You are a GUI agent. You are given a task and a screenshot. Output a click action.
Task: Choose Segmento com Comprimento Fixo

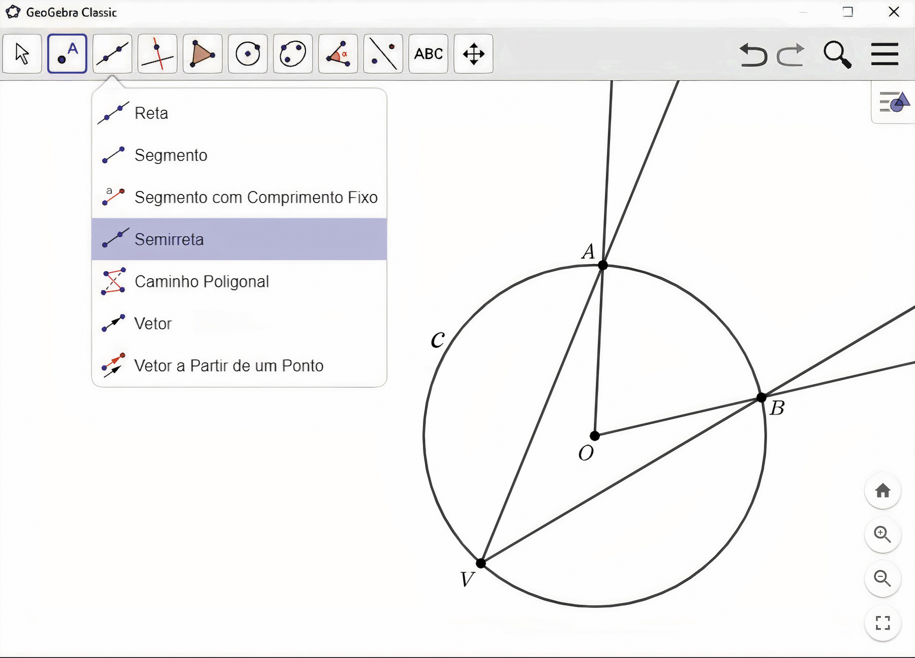pos(239,197)
